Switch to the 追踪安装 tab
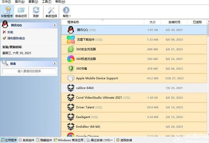209x143 pixels. point(124,140)
